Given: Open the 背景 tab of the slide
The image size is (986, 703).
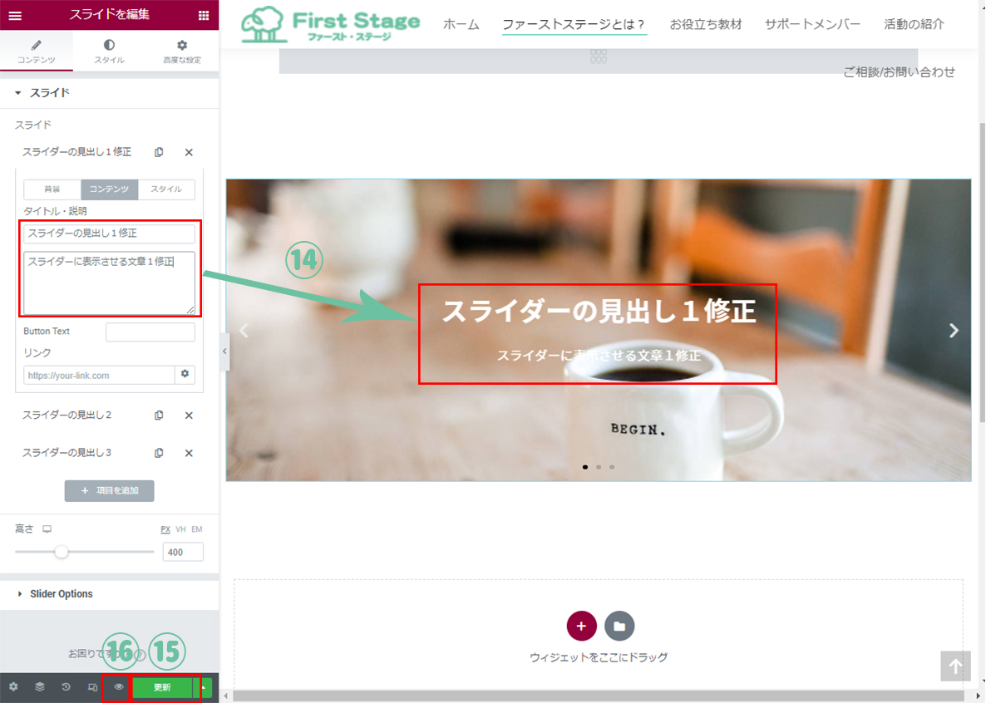Looking at the screenshot, I should (x=52, y=189).
